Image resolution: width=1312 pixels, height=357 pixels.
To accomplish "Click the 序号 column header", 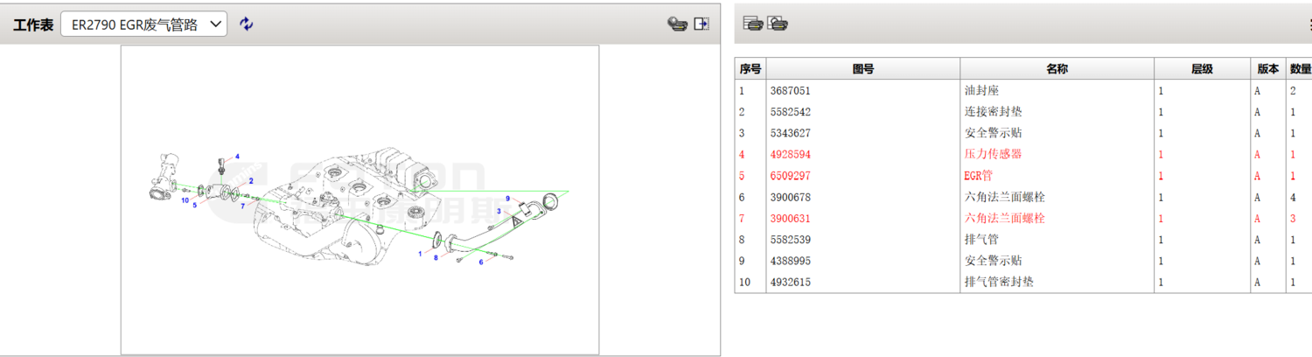I will point(750,69).
